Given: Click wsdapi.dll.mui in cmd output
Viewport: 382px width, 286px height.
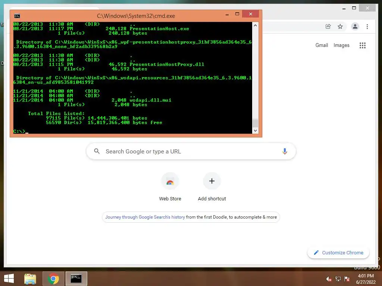Looking at the screenshot, I should 150,100.
